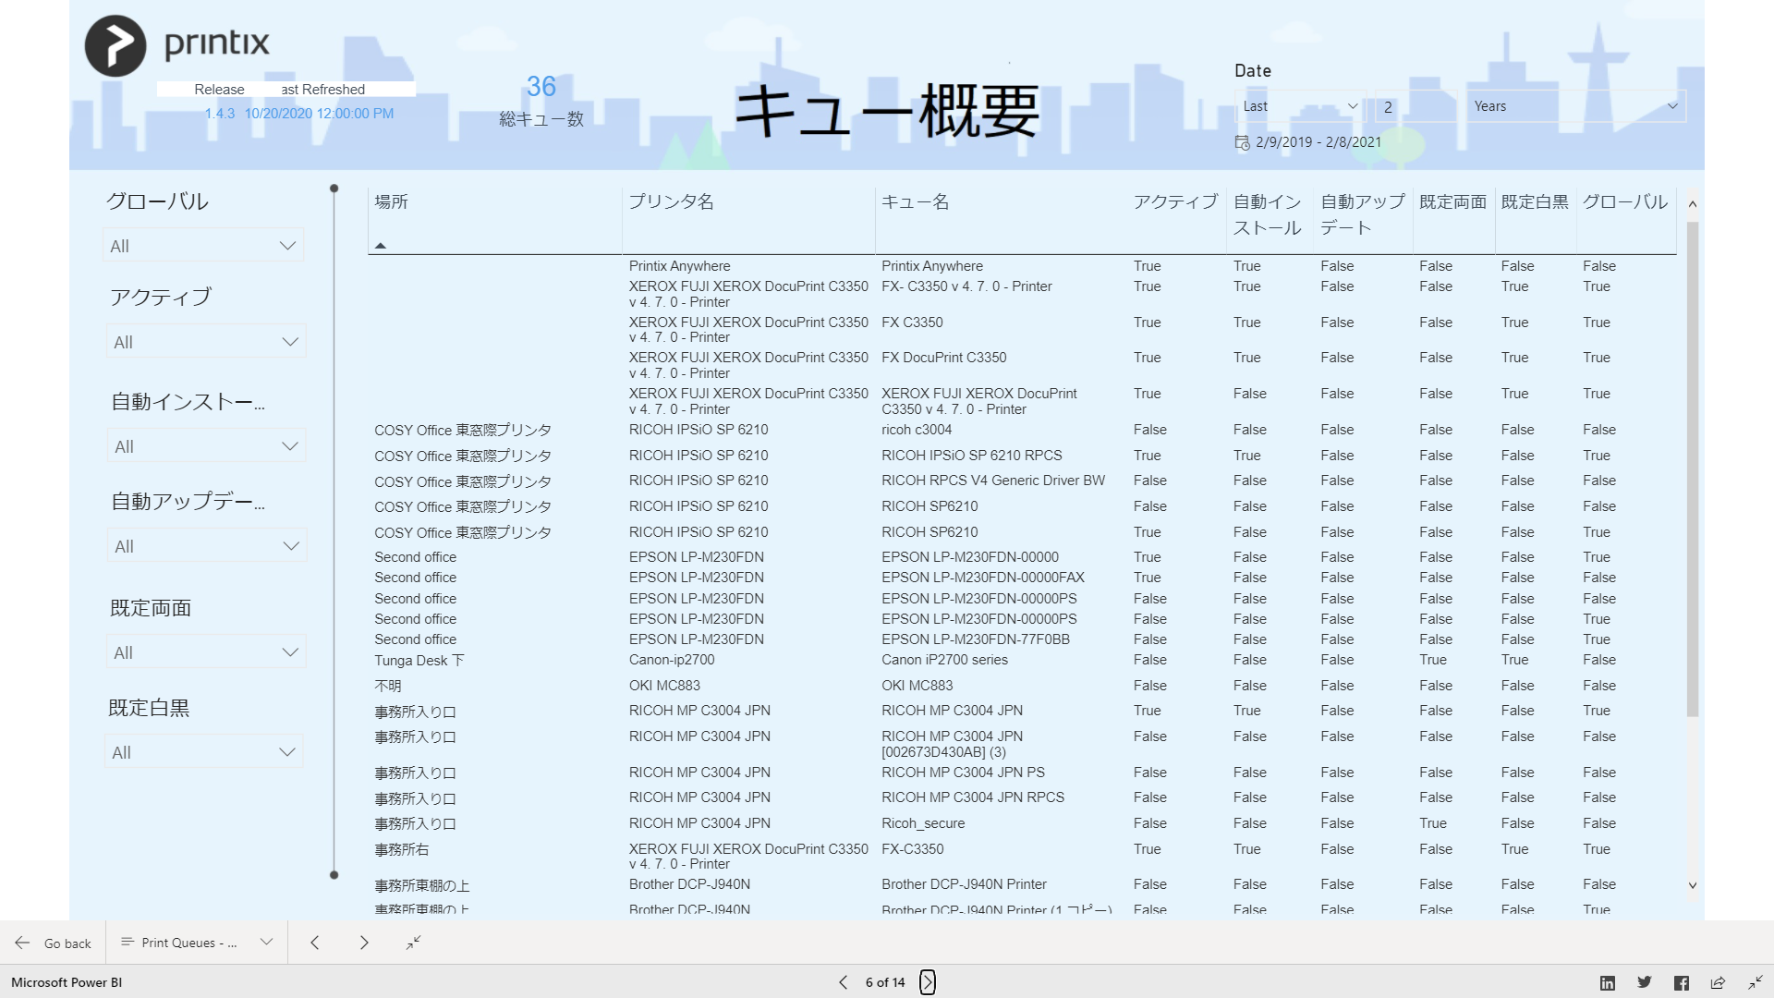Share report on Facebook
Viewport: 1774px width, 998px height.
tap(1682, 983)
